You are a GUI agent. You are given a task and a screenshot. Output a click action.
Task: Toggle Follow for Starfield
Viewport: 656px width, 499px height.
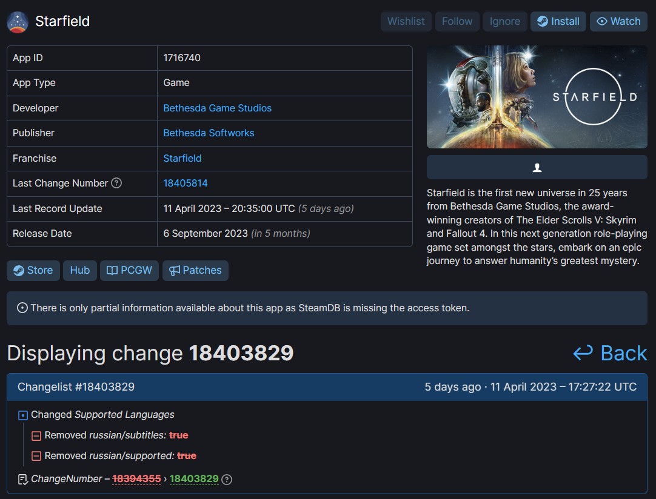[457, 21]
